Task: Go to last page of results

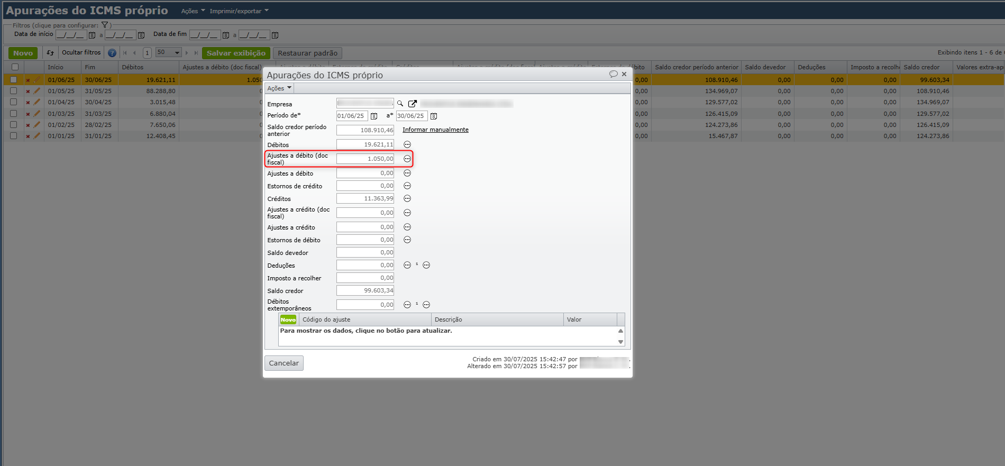Action: point(196,53)
